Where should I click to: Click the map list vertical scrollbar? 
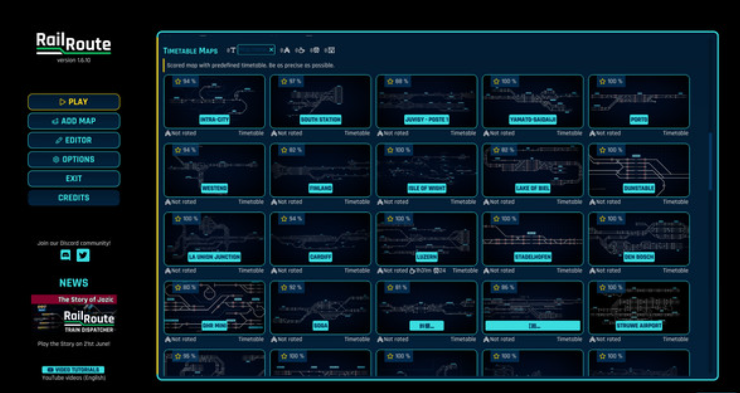pyautogui.click(x=710, y=162)
